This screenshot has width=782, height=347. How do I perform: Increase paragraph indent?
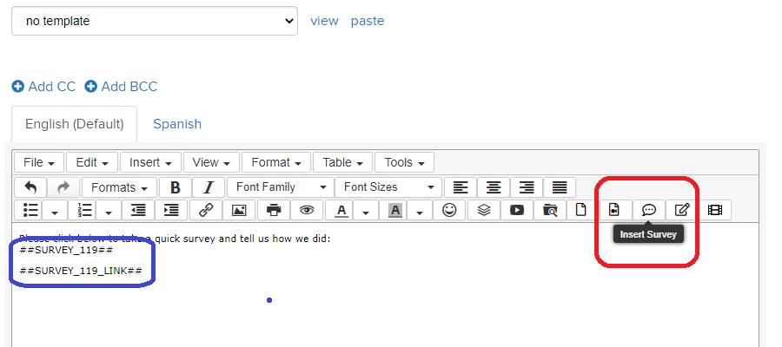coord(171,210)
